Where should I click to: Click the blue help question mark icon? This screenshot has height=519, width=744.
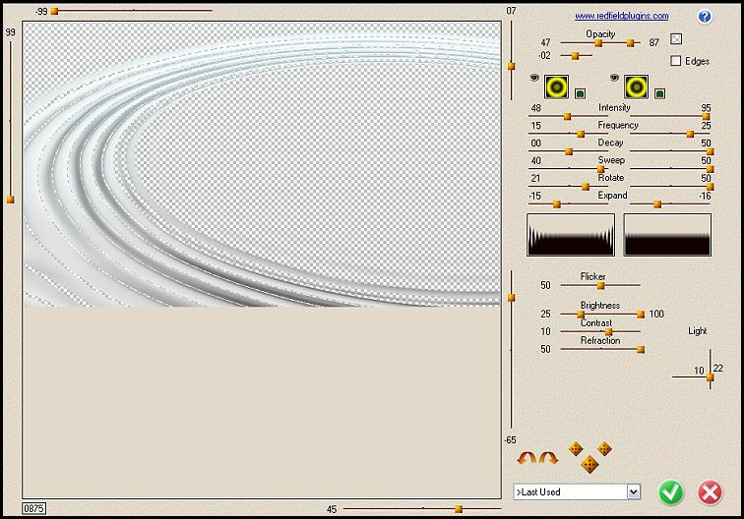[705, 17]
